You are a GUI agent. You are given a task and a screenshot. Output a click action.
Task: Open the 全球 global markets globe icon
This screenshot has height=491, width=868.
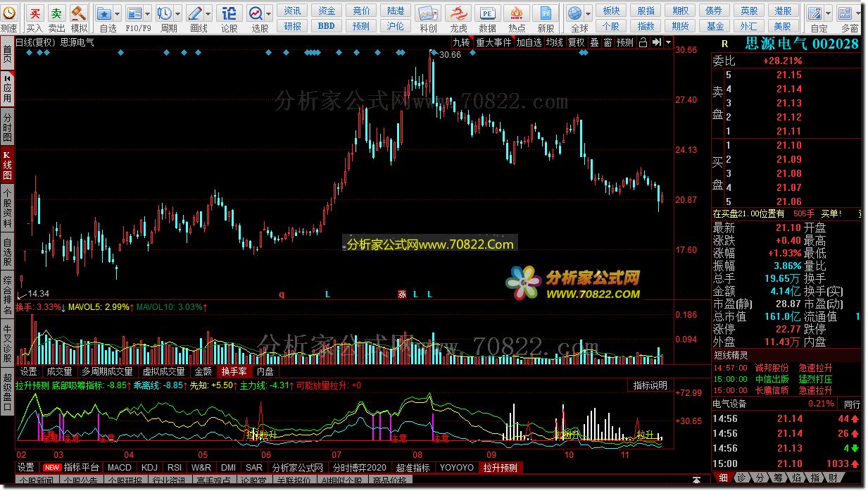pyautogui.click(x=575, y=13)
